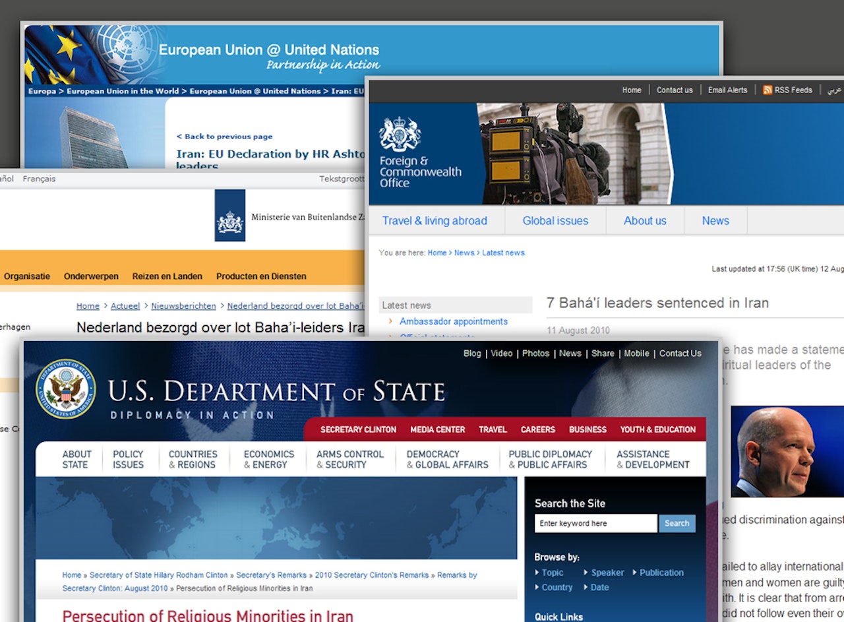
Task: Open Travel & living abroad tab
Action: [x=435, y=221]
